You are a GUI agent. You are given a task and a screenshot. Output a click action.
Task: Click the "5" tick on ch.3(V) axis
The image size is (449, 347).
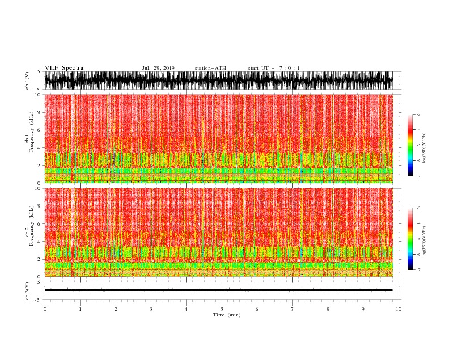(x=39, y=282)
